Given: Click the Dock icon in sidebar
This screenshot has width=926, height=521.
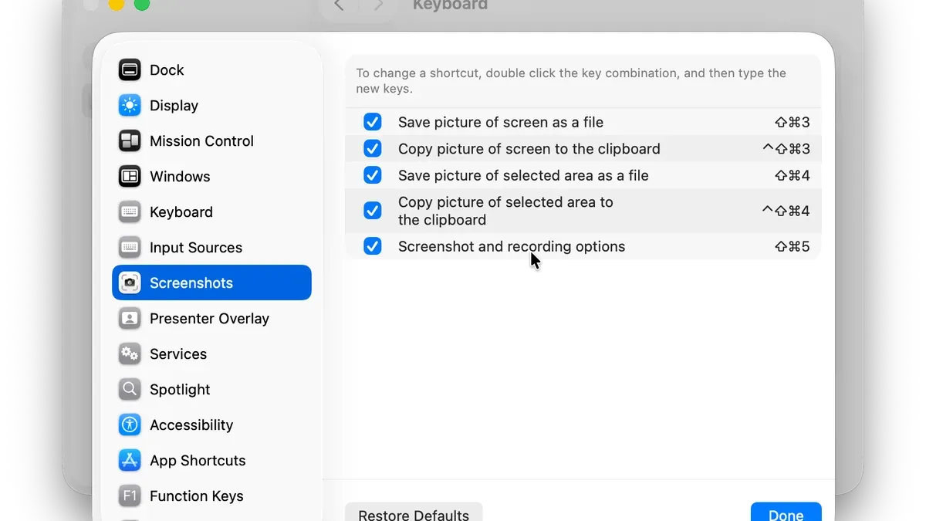Looking at the screenshot, I should [130, 70].
